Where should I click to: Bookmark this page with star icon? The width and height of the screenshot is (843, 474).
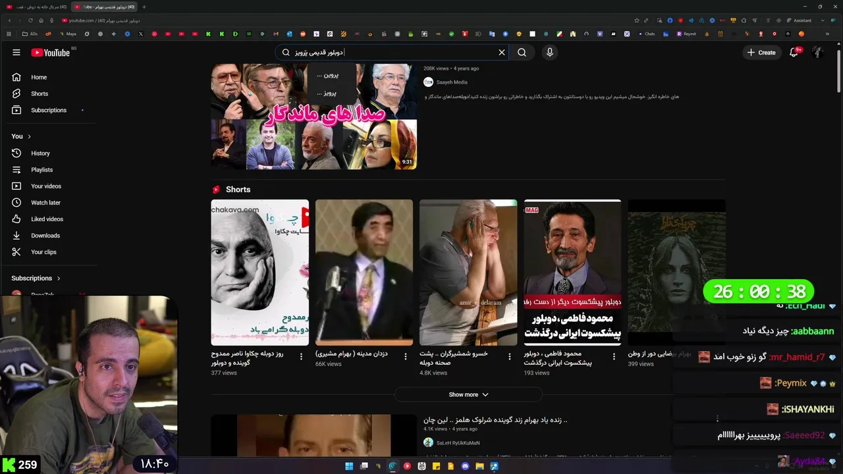click(x=636, y=20)
